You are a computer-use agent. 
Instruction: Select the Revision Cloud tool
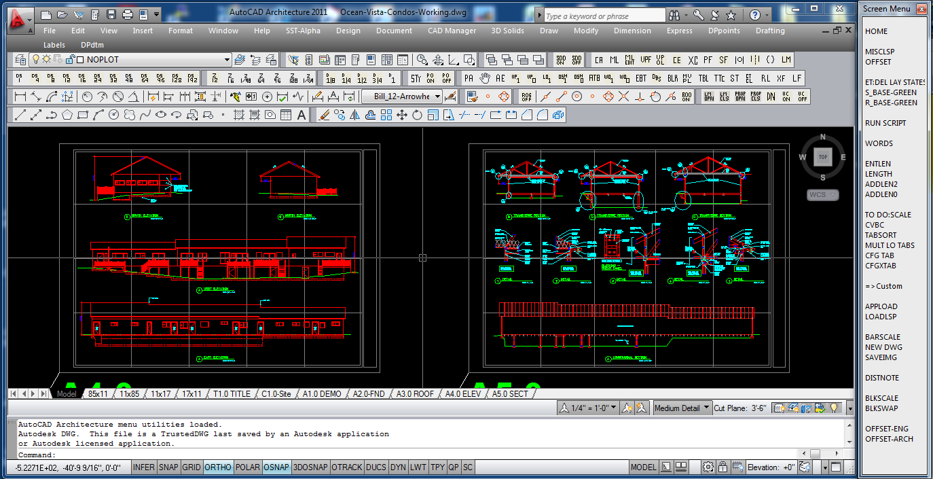pyautogui.click(x=130, y=115)
